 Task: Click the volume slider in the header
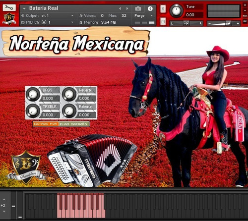224,23
